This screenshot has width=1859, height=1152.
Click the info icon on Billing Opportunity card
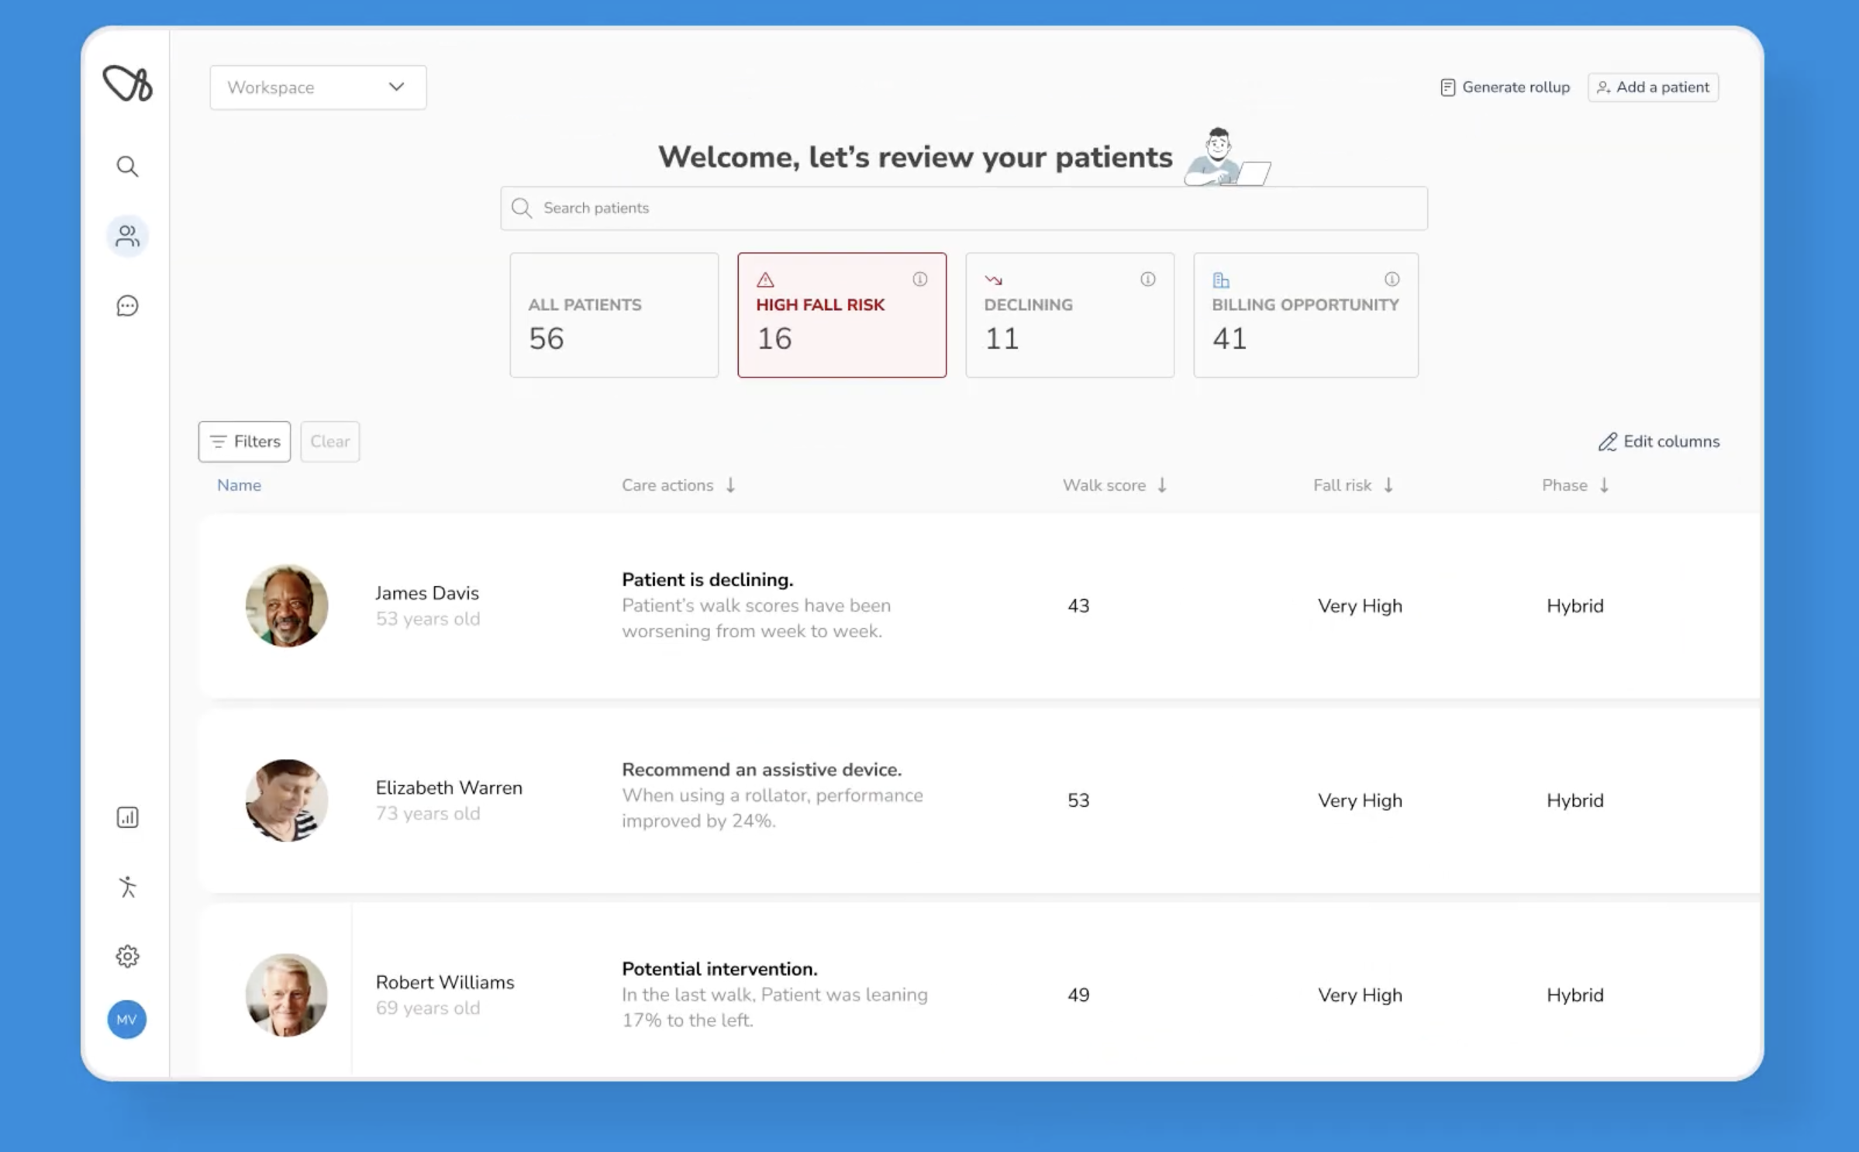[x=1392, y=279]
